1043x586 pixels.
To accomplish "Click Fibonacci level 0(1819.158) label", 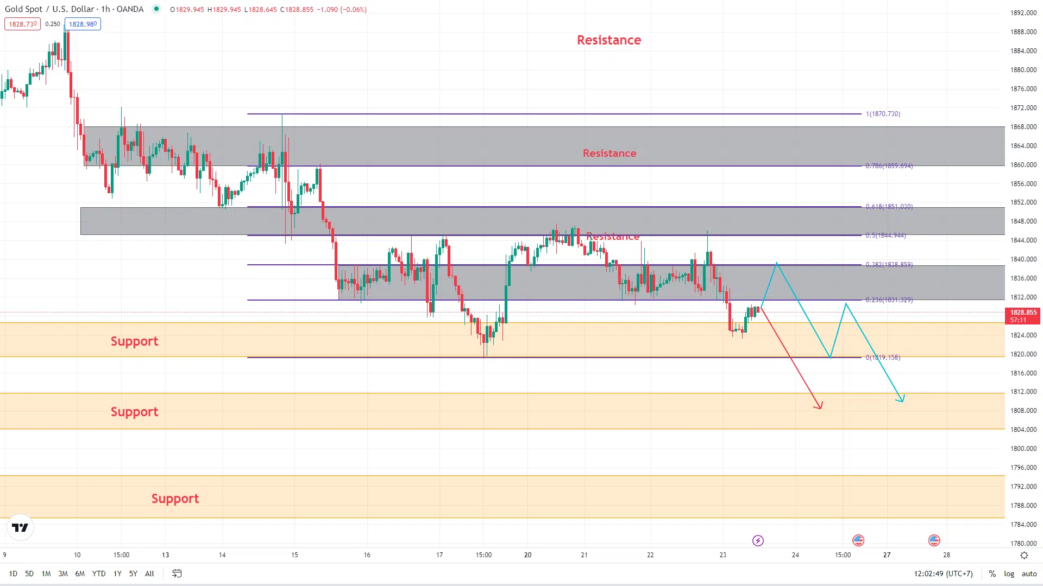I will 883,358.
